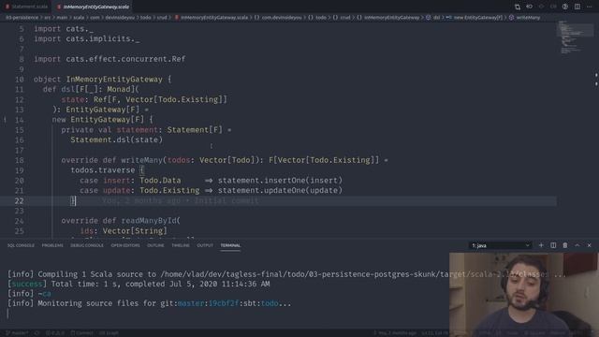The image size is (599, 337).
Task: Click 'Ref[F, Vector[Todo.Existing]]' type on line 12
Action: point(160,99)
